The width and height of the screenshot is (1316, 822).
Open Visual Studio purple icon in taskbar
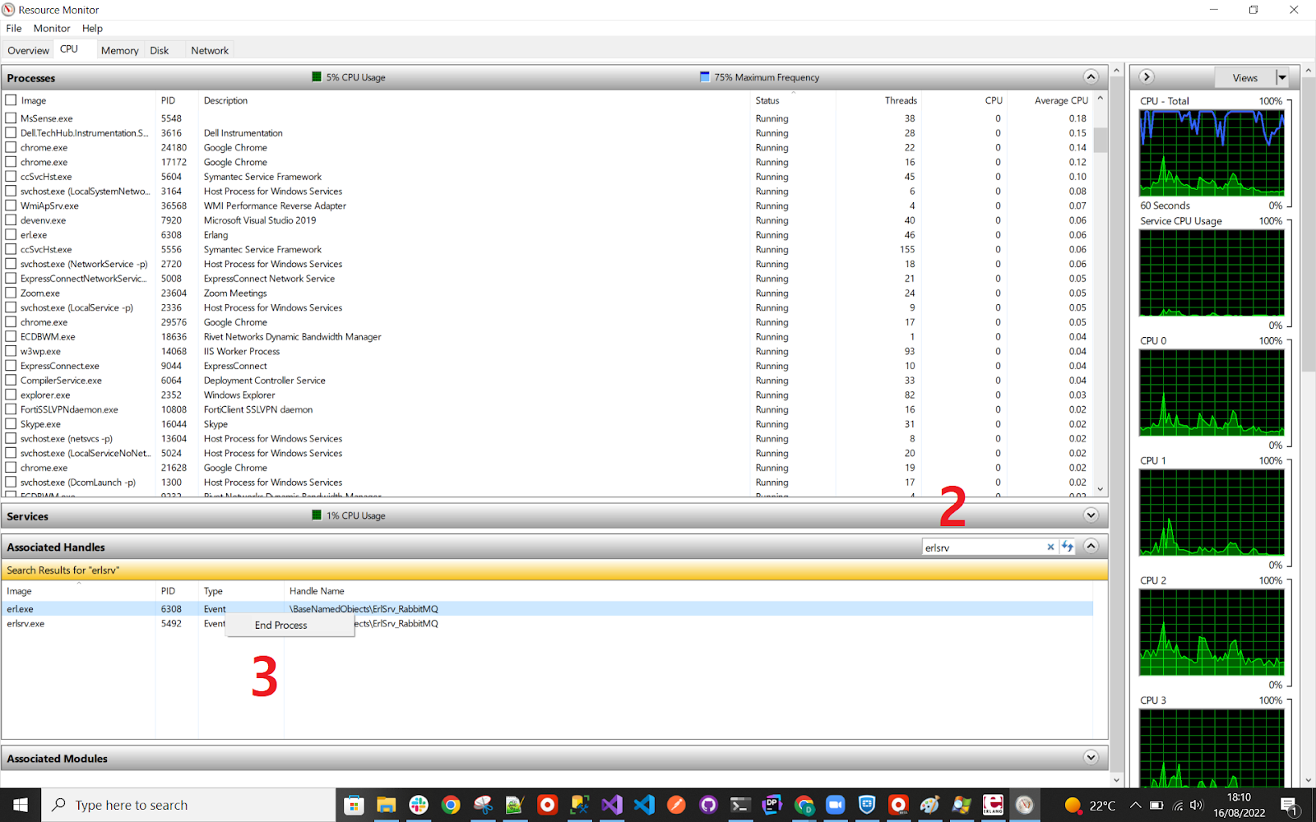point(612,805)
